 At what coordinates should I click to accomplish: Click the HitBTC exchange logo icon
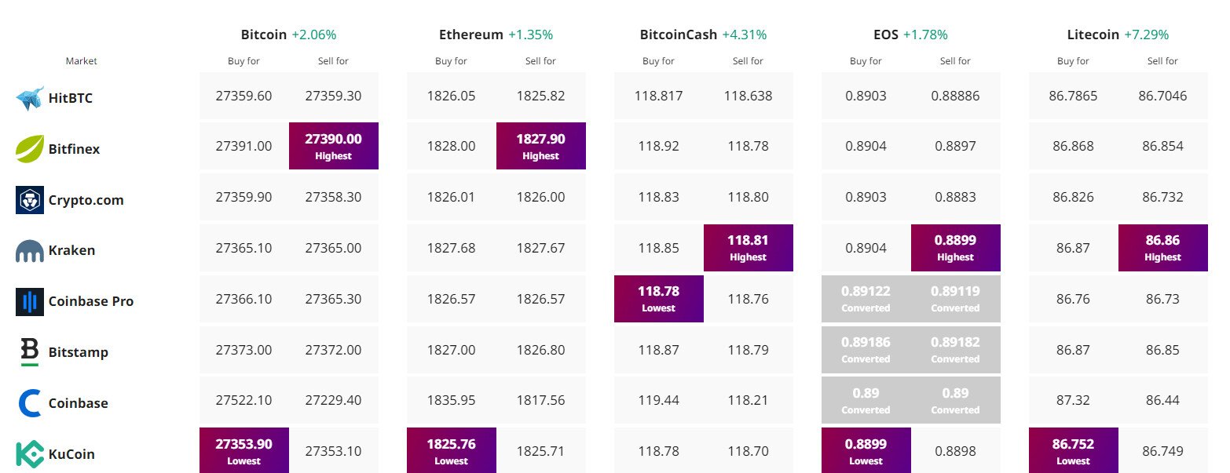[30, 98]
